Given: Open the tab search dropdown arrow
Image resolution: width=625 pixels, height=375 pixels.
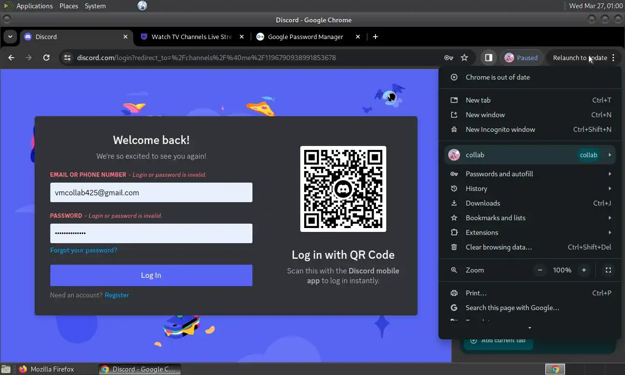Looking at the screenshot, I should (10, 37).
